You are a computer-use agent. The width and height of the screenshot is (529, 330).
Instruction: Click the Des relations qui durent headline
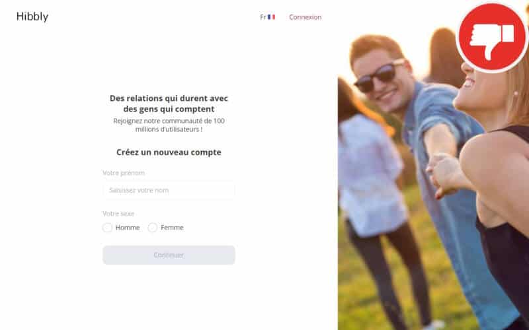pos(169,104)
